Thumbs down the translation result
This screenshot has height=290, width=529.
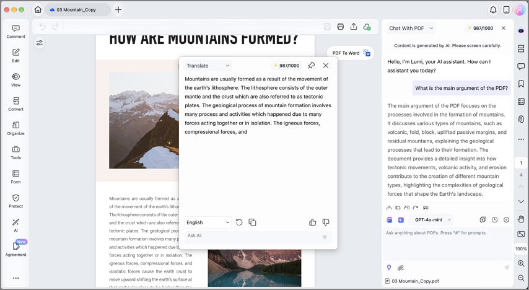point(326,222)
